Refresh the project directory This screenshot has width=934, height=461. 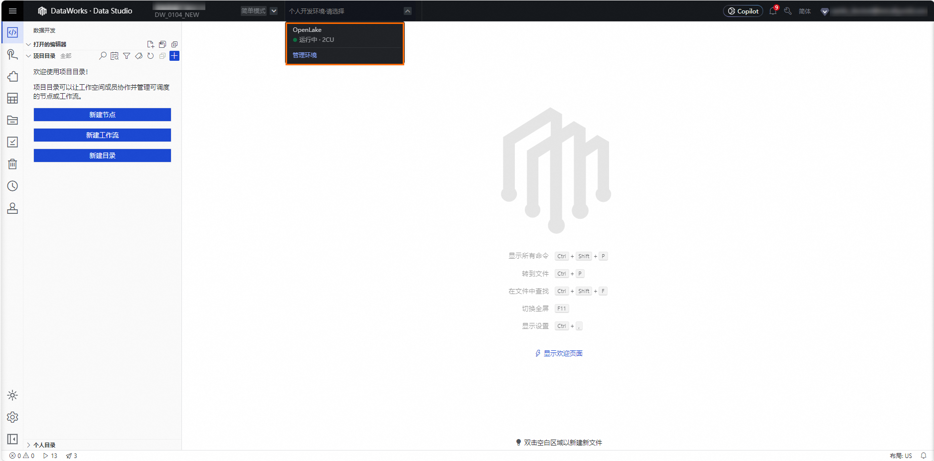click(151, 56)
